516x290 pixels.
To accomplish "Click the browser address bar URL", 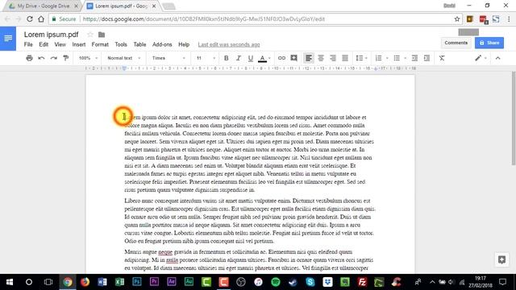I will 204,19.
